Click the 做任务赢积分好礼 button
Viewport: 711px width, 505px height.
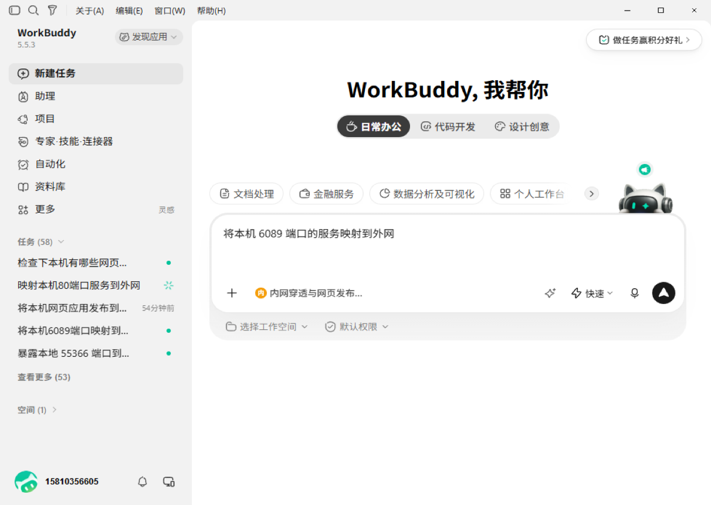pyautogui.click(x=644, y=40)
